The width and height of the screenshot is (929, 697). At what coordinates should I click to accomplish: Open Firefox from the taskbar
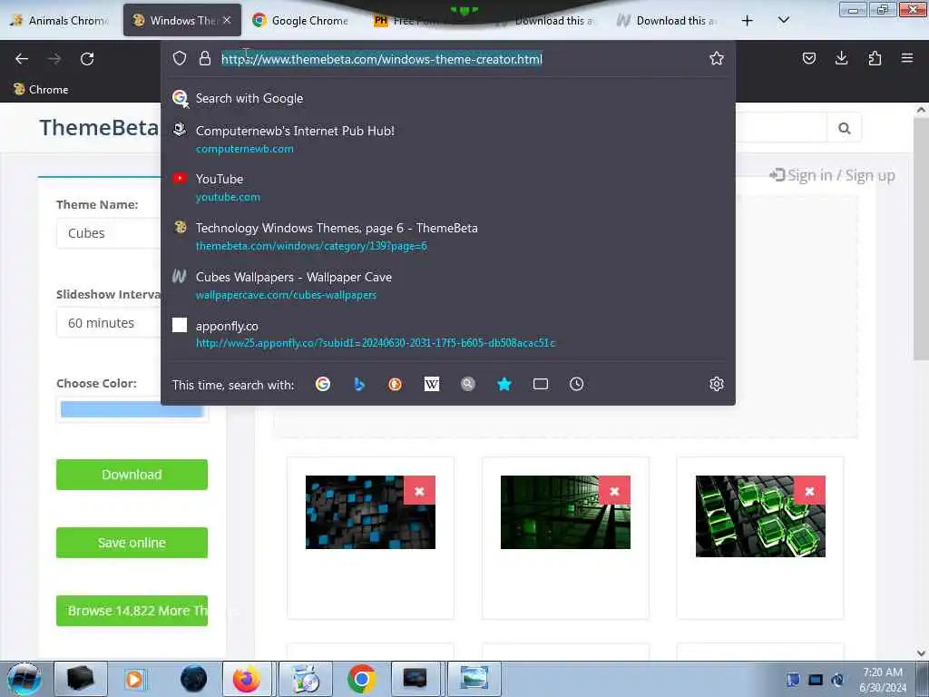tap(247, 679)
